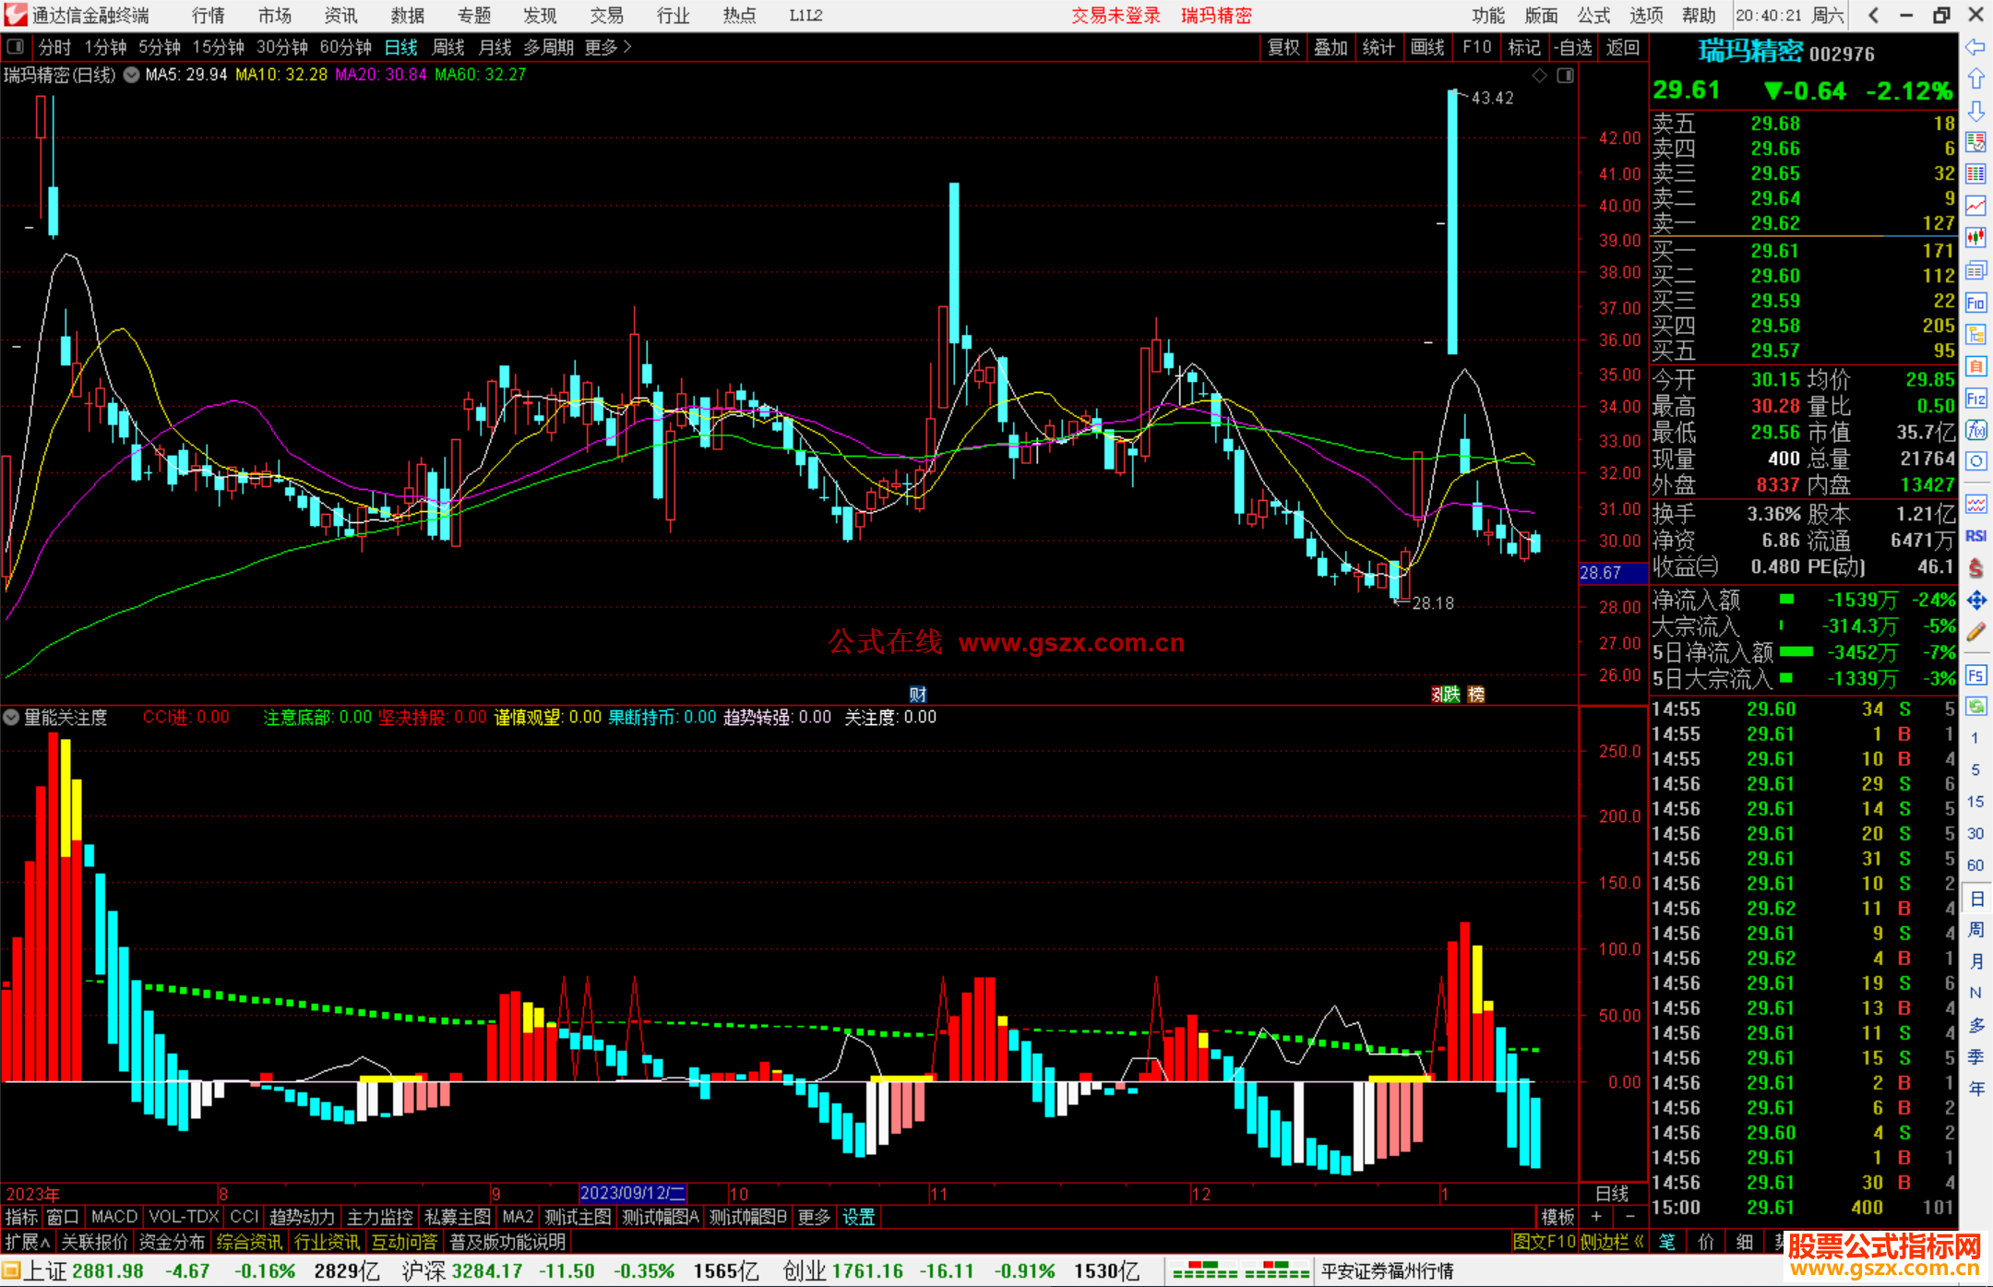Toggle the 量能关注度 indicator round button
The height and width of the screenshot is (1287, 1993).
tap(11, 717)
